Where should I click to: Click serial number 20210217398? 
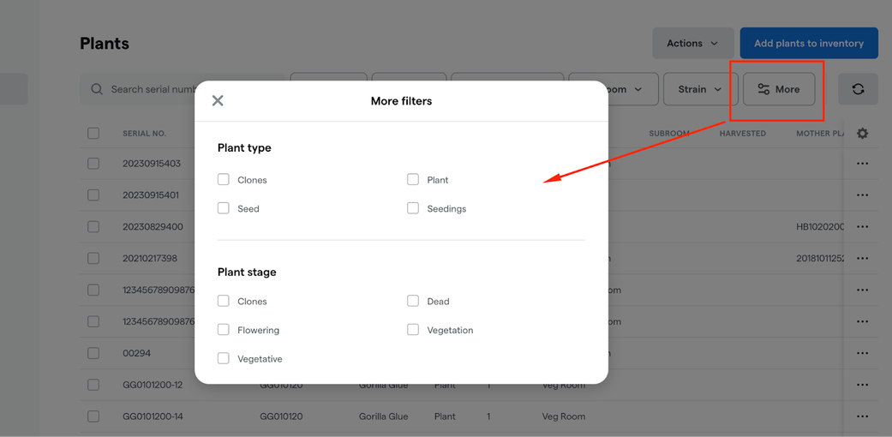150,258
